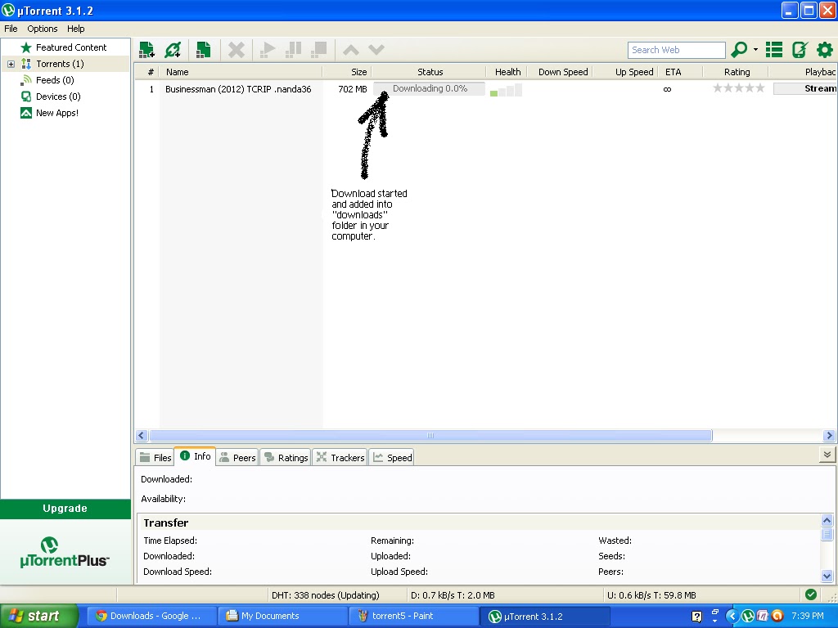Click the green network status checkmark icon
Screen dimensions: 838x628
point(811,594)
